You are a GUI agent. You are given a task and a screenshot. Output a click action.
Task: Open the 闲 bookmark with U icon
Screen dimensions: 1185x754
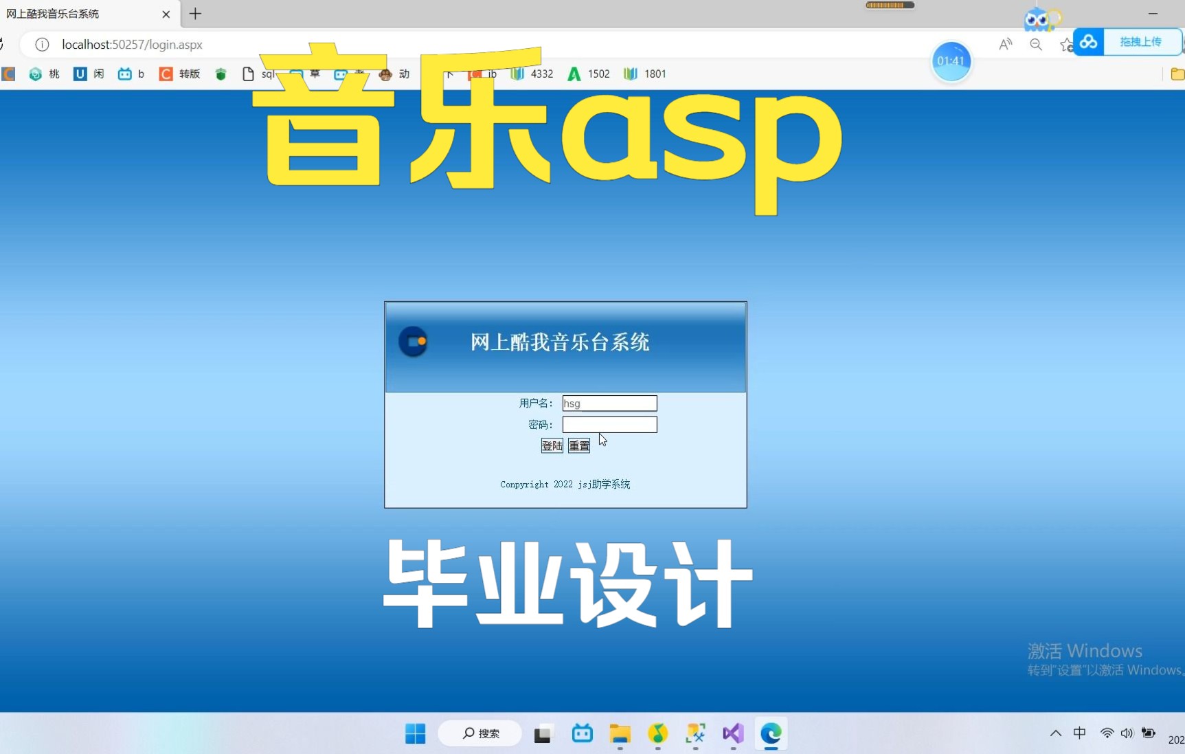click(89, 74)
